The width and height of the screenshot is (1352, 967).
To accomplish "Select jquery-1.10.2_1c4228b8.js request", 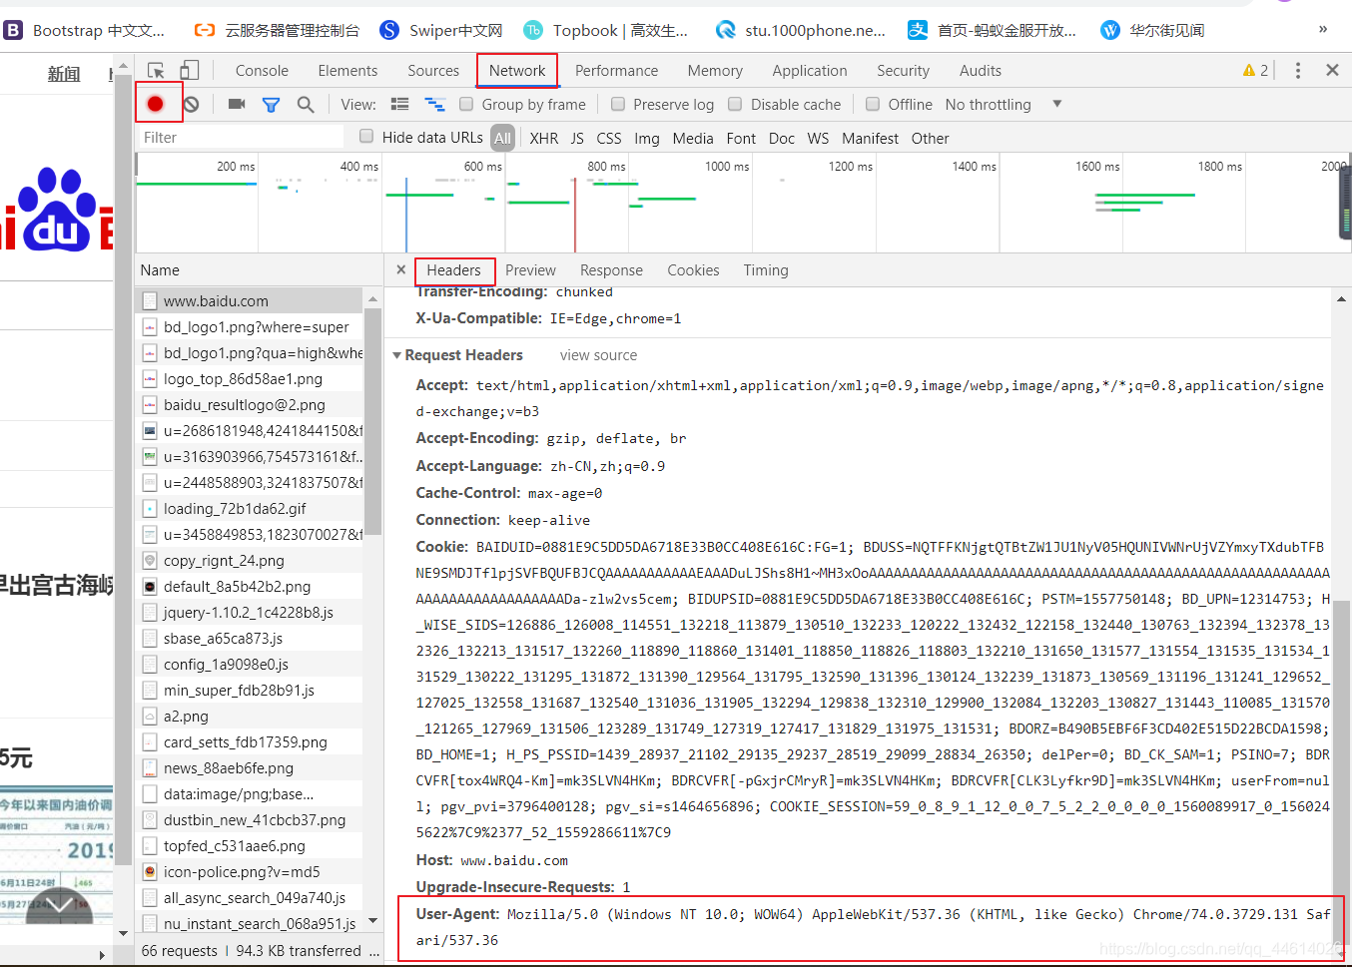I will 249,612.
